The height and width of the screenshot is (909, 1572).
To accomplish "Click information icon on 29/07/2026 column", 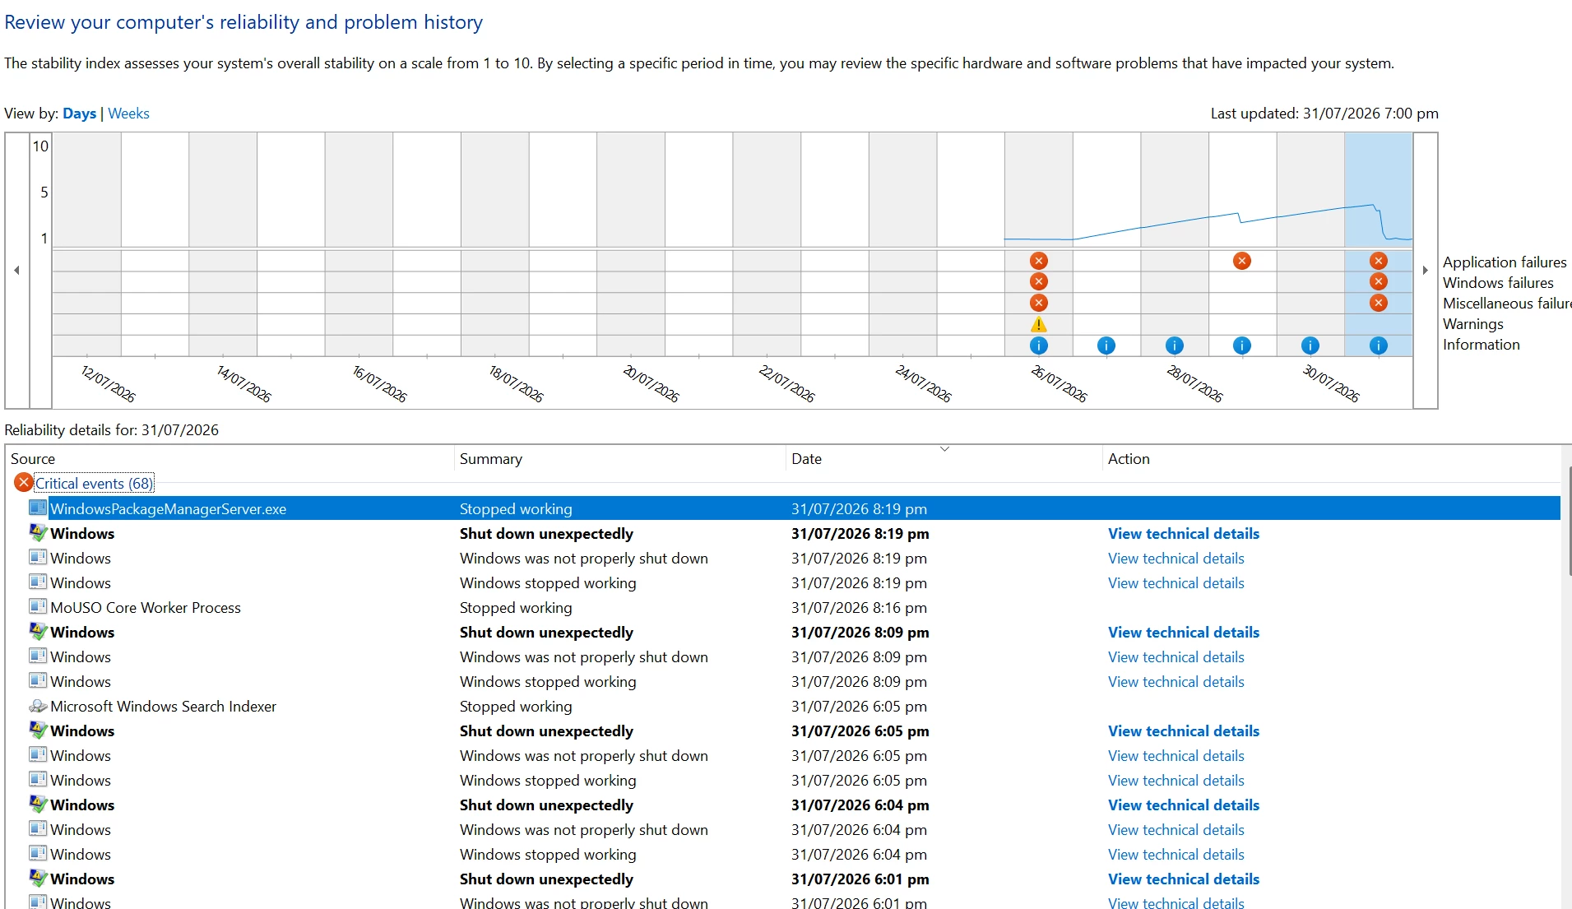I will click(1242, 346).
